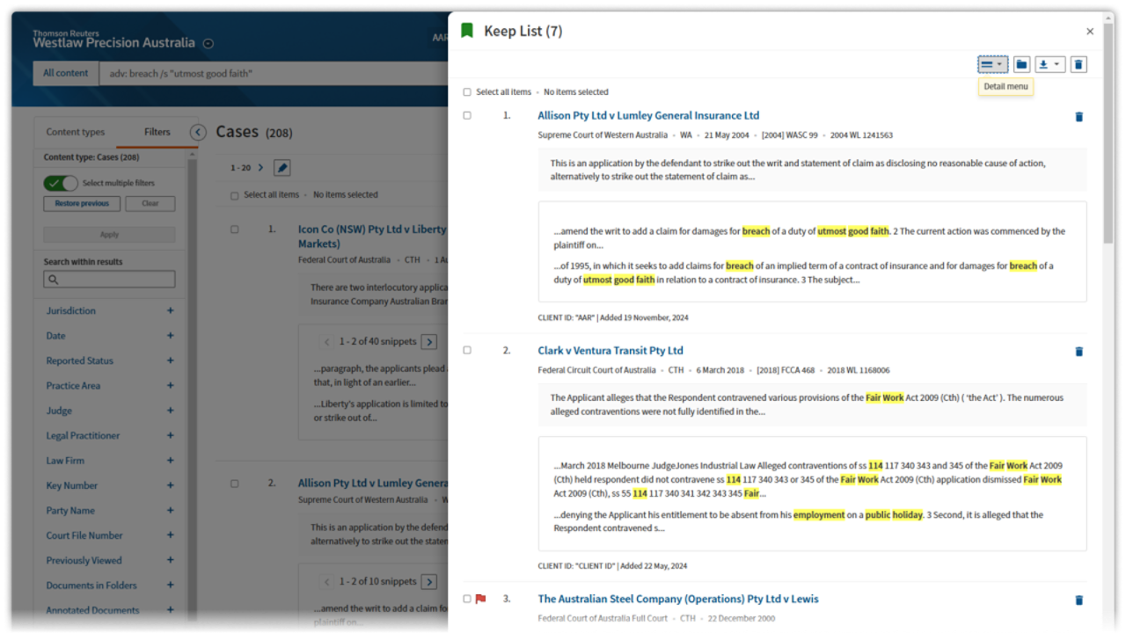Turn off Select multiple filters toggle

61,183
